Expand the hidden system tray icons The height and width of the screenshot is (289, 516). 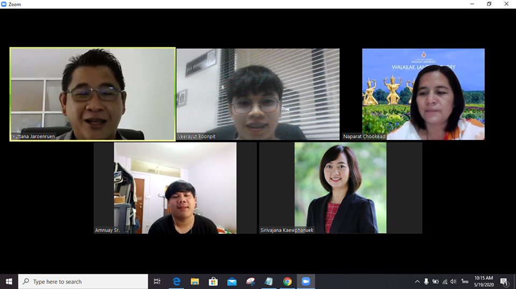(417, 281)
